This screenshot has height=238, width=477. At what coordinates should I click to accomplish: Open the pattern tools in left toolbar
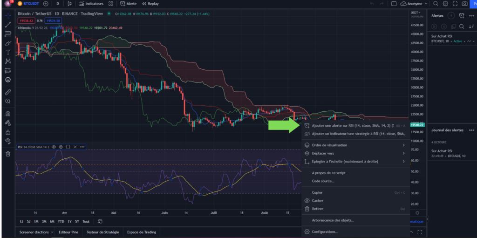pyautogui.click(x=8, y=61)
